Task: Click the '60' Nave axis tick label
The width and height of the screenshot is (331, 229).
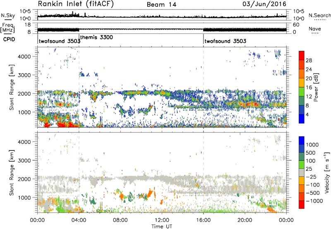Action: point(296,25)
